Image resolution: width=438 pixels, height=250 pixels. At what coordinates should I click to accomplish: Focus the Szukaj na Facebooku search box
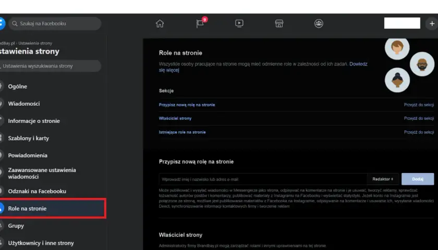click(55, 23)
